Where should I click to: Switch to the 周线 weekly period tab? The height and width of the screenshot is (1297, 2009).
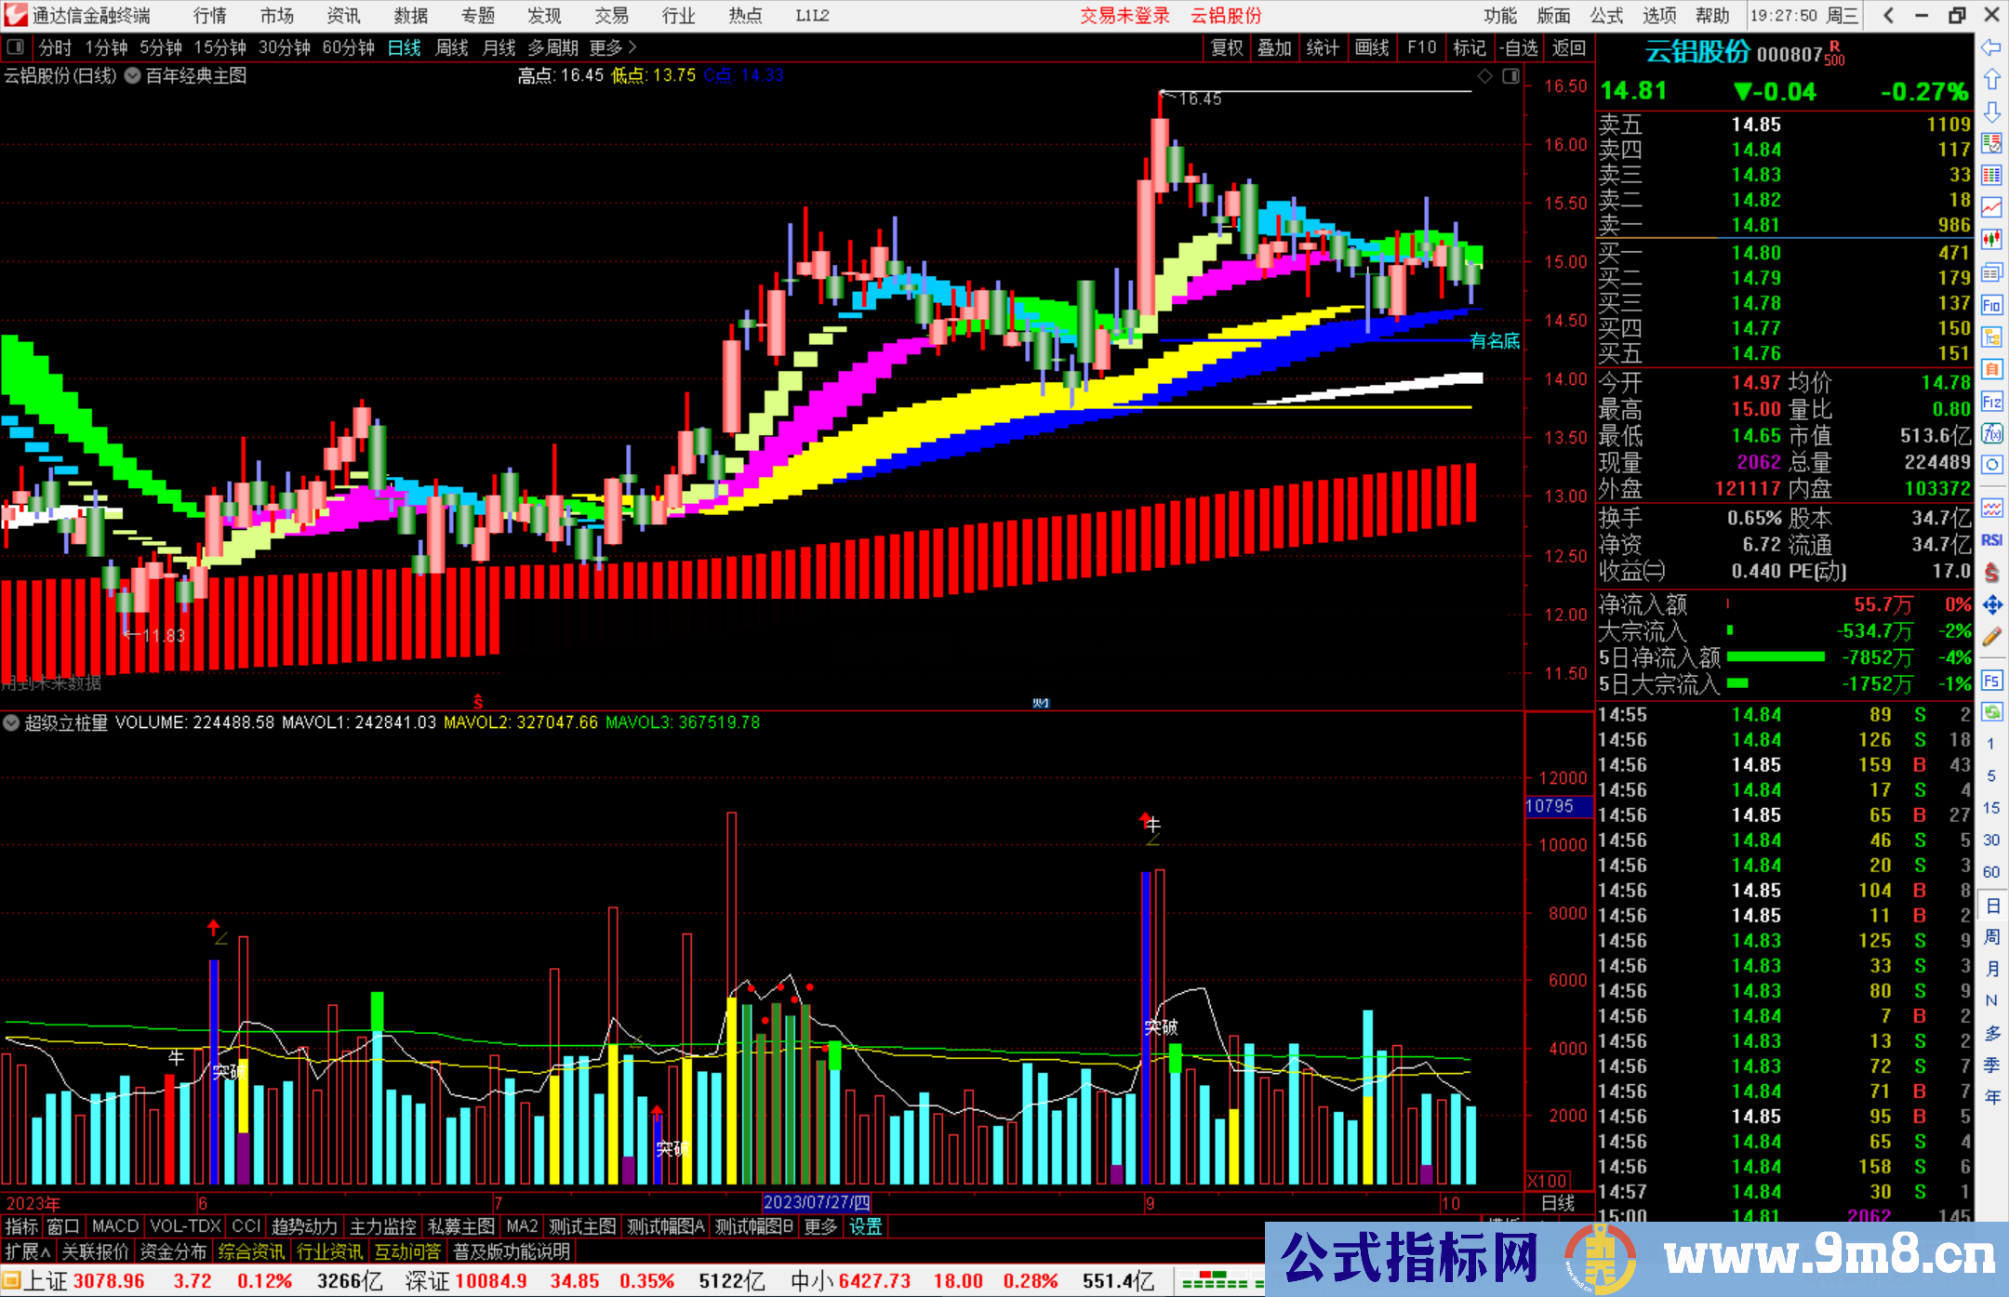click(x=452, y=47)
